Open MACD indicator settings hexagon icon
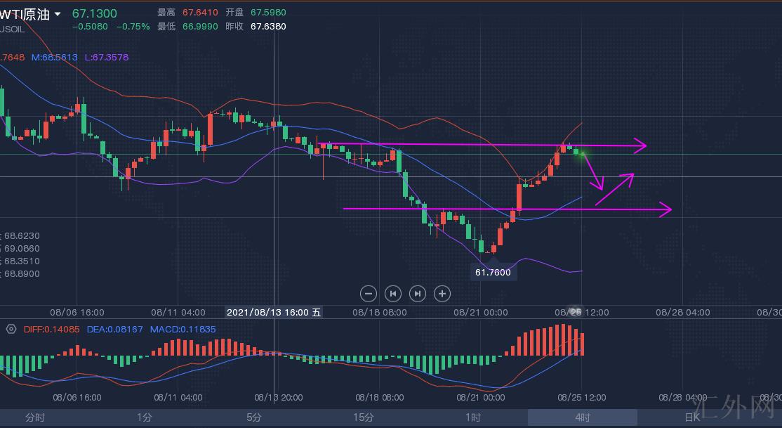 (x=11, y=329)
